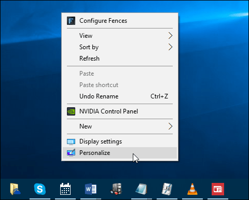249x200 pixels.
Task: Click the View menu label
Action: tap(86, 36)
